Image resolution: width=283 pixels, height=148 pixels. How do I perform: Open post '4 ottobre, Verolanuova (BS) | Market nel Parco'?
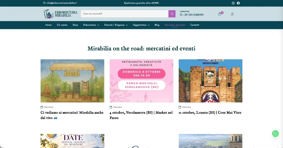click(x=141, y=115)
